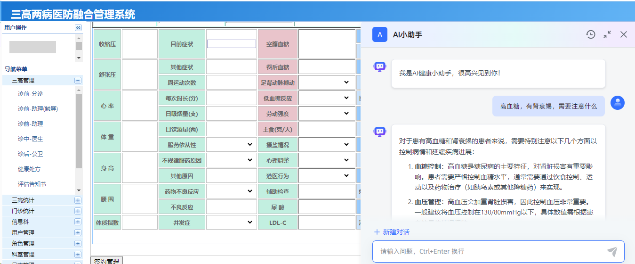The height and width of the screenshot is (264, 635).
Task: Click the 主食(克/天) input field
Action: click(327, 129)
